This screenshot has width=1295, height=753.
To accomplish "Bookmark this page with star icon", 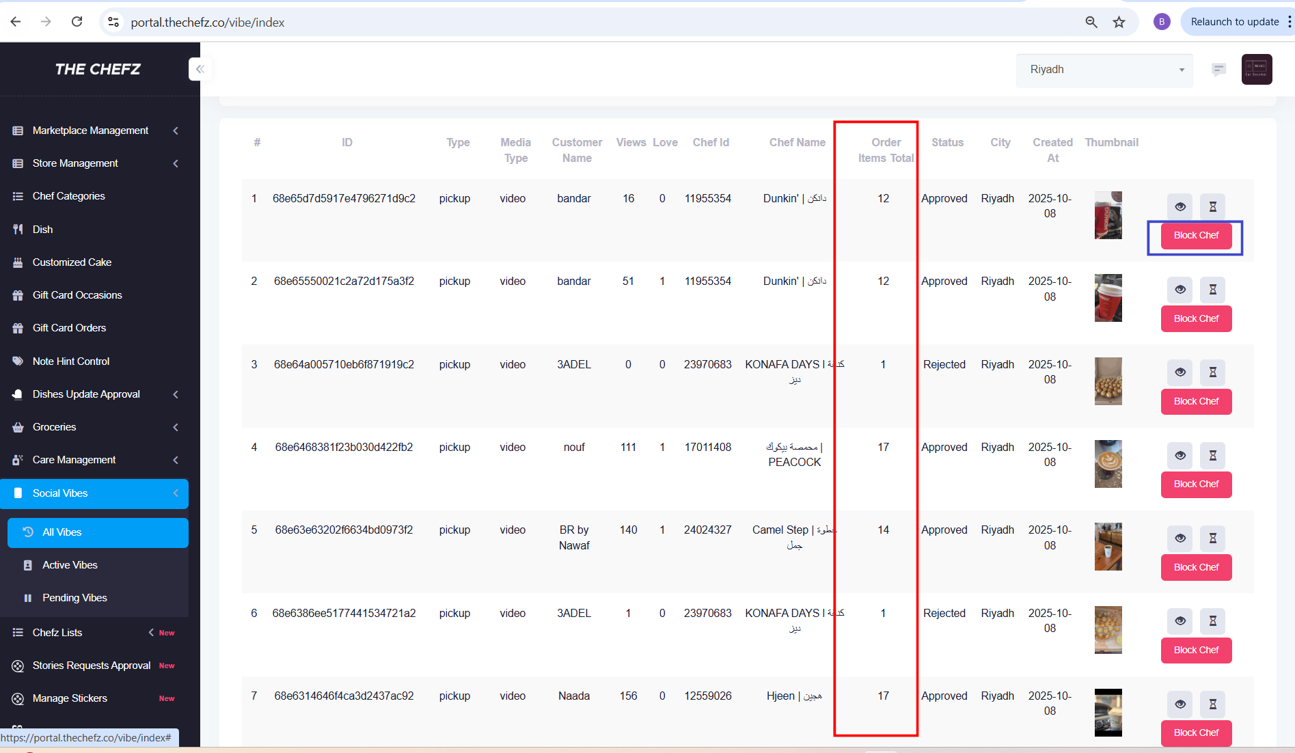I will (x=1119, y=22).
